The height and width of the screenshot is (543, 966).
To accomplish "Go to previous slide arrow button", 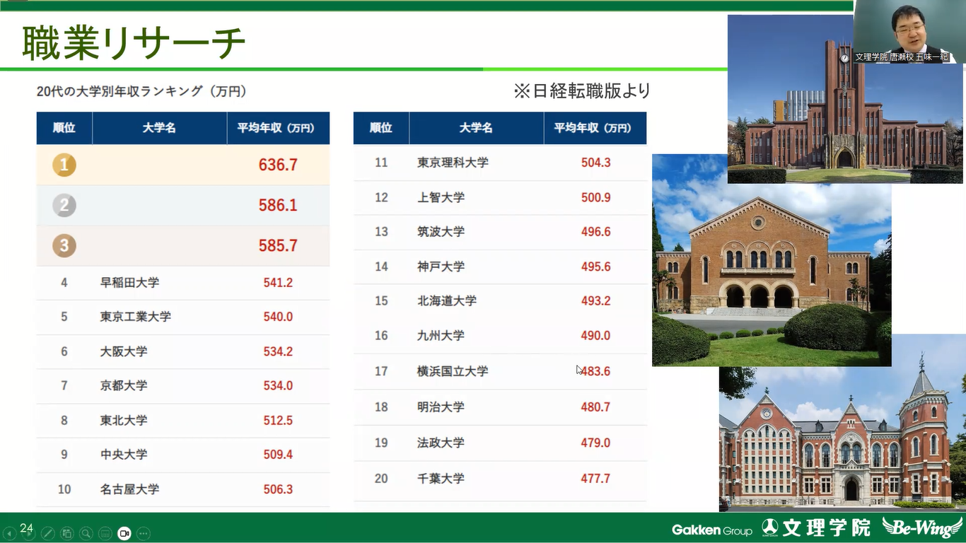I will coord(9,534).
